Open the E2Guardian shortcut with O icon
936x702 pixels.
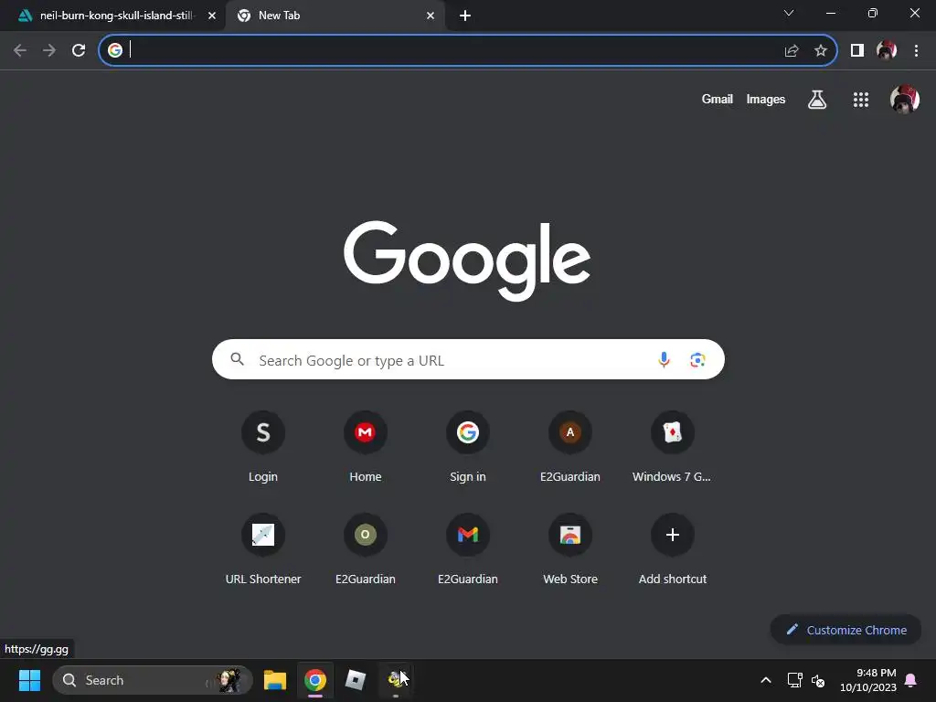point(366,549)
